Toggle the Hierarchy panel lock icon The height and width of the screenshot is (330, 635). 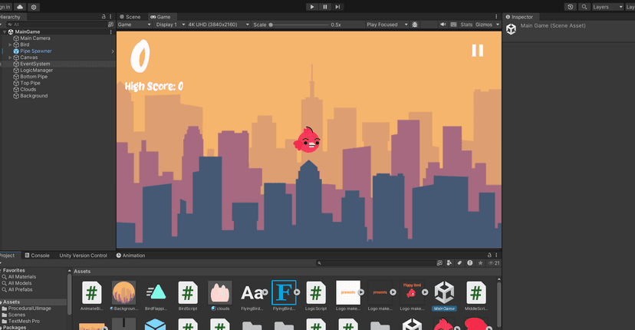[x=105, y=16]
